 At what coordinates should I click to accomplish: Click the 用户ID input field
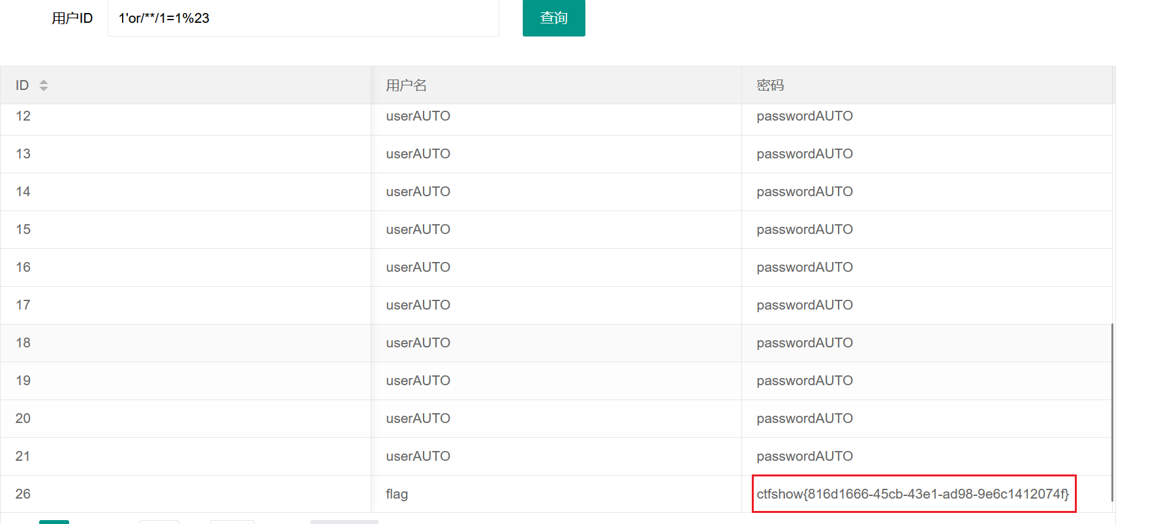pyautogui.click(x=303, y=18)
